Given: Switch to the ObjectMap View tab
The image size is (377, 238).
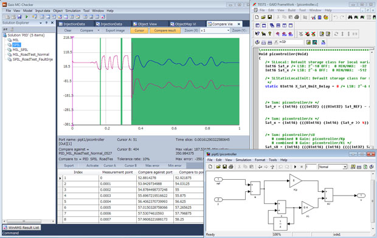Looking at the screenshot, I should (185, 24).
